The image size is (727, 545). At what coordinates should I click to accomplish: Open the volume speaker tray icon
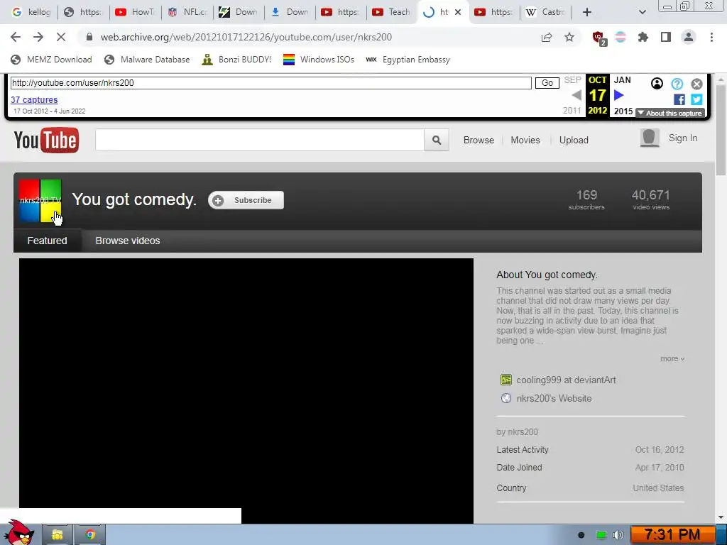[x=618, y=535]
